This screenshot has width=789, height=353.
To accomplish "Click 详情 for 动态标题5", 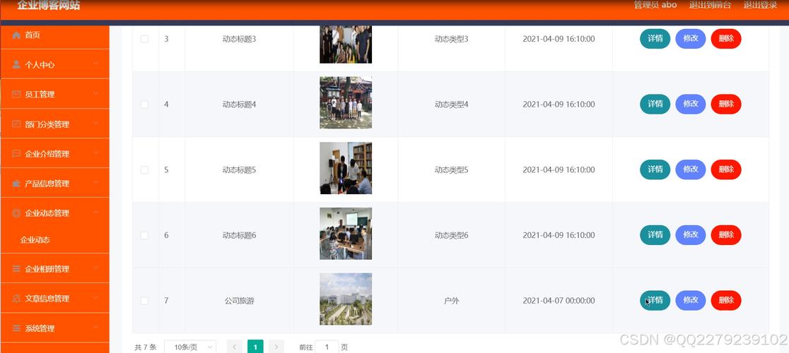I will pyautogui.click(x=655, y=169).
